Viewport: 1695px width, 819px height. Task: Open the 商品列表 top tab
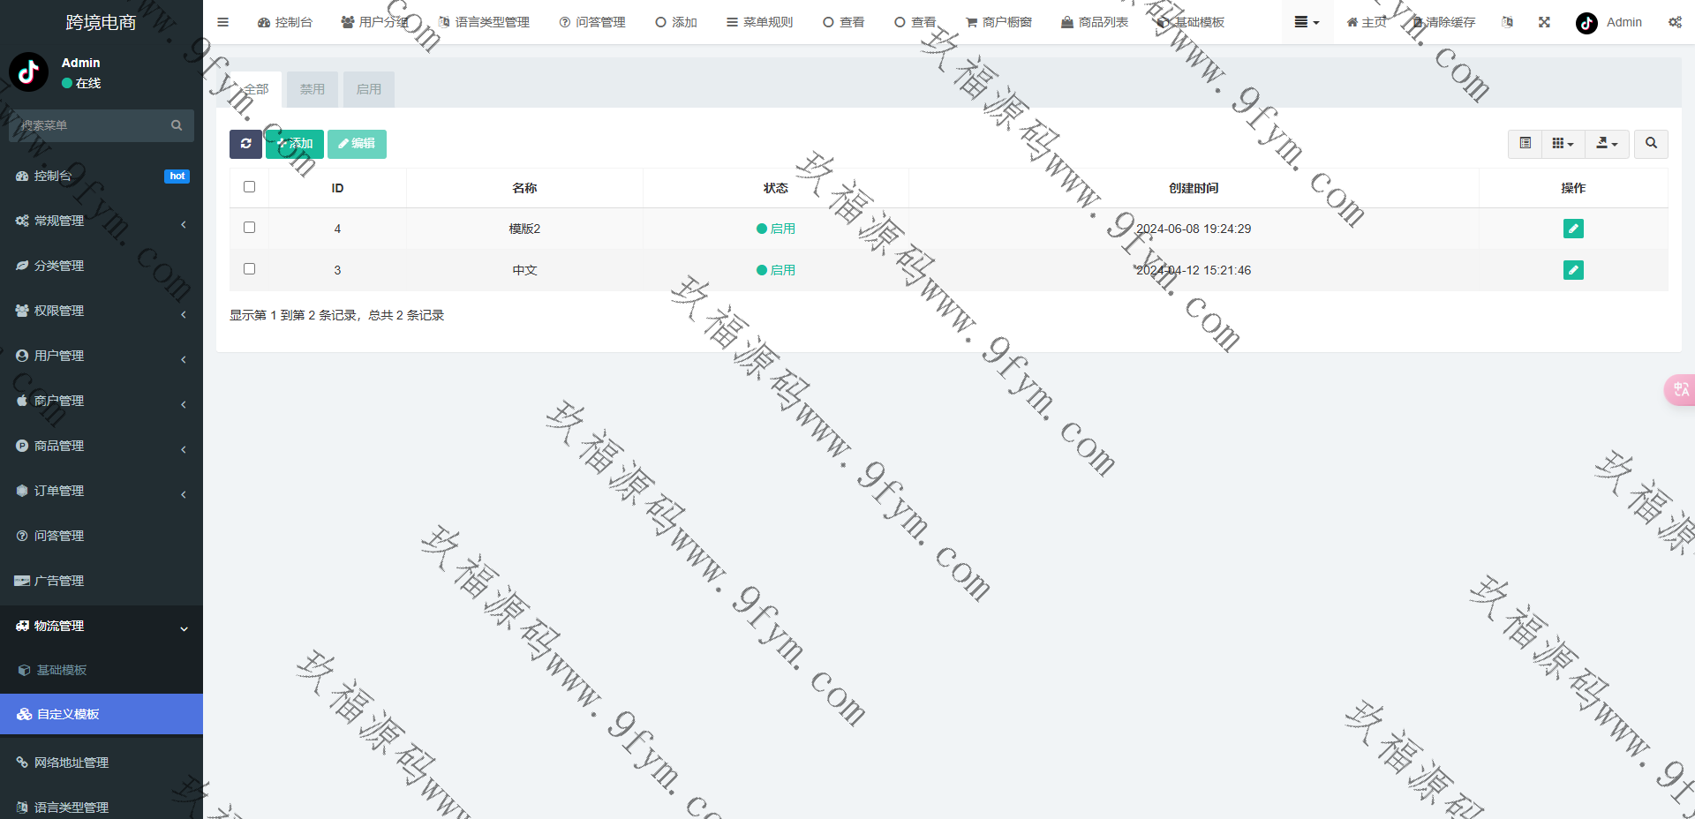click(1095, 22)
